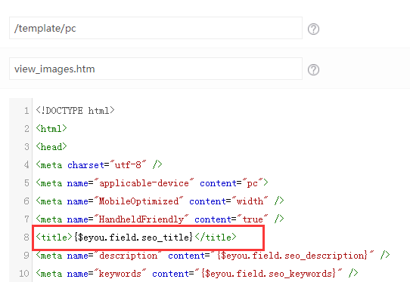Image resolution: width=410 pixels, height=282 pixels.
Task: Click help icon beside view_images.htm field
Action: click(313, 69)
